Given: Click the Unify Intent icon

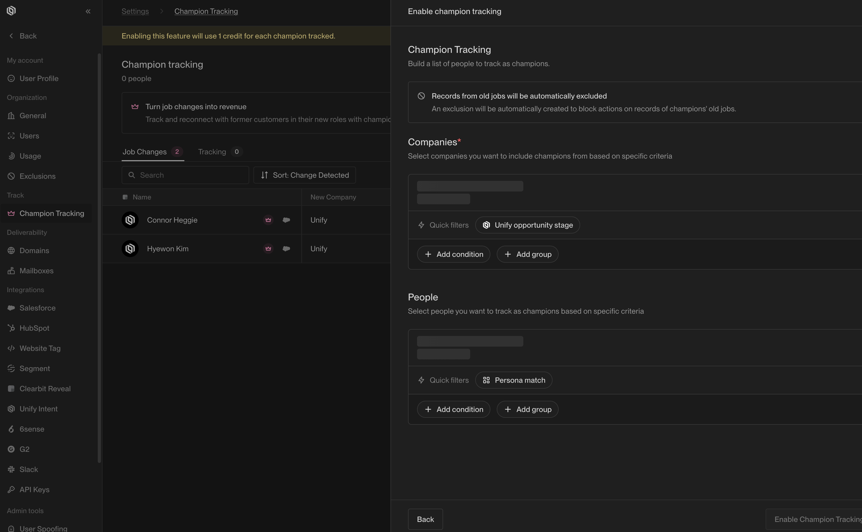Looking at the screenshot, I should point(11,409).
